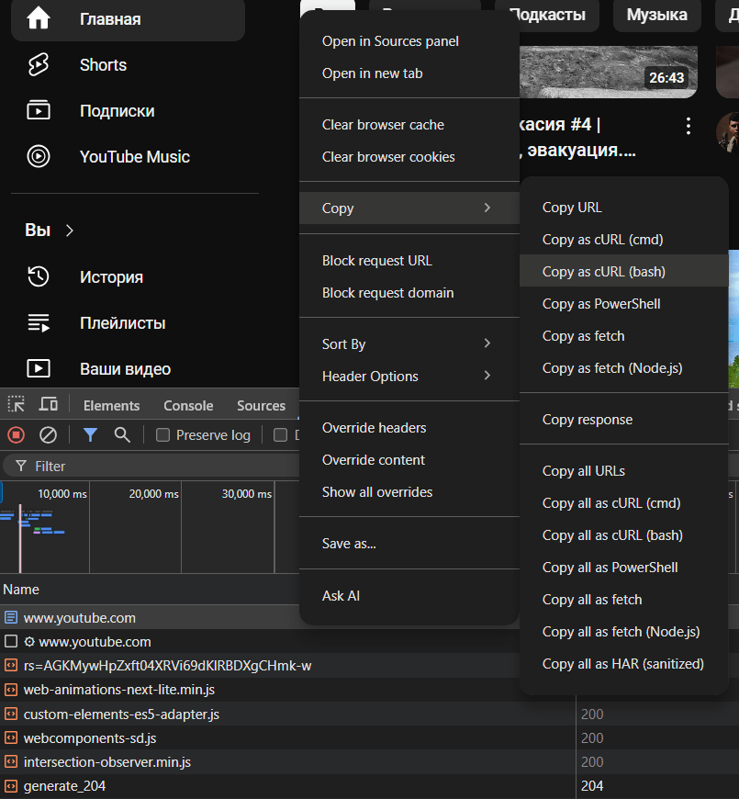
Task: Open the Подписки subscriptions icon
Action: tap(39, 110)
